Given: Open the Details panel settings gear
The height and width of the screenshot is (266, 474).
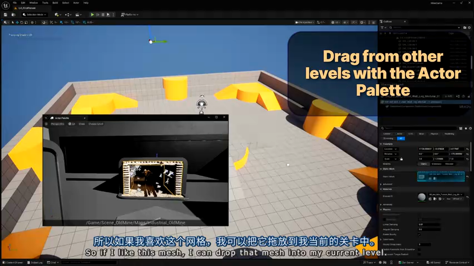Looking at the screenshot, I should tap(470, 128).
